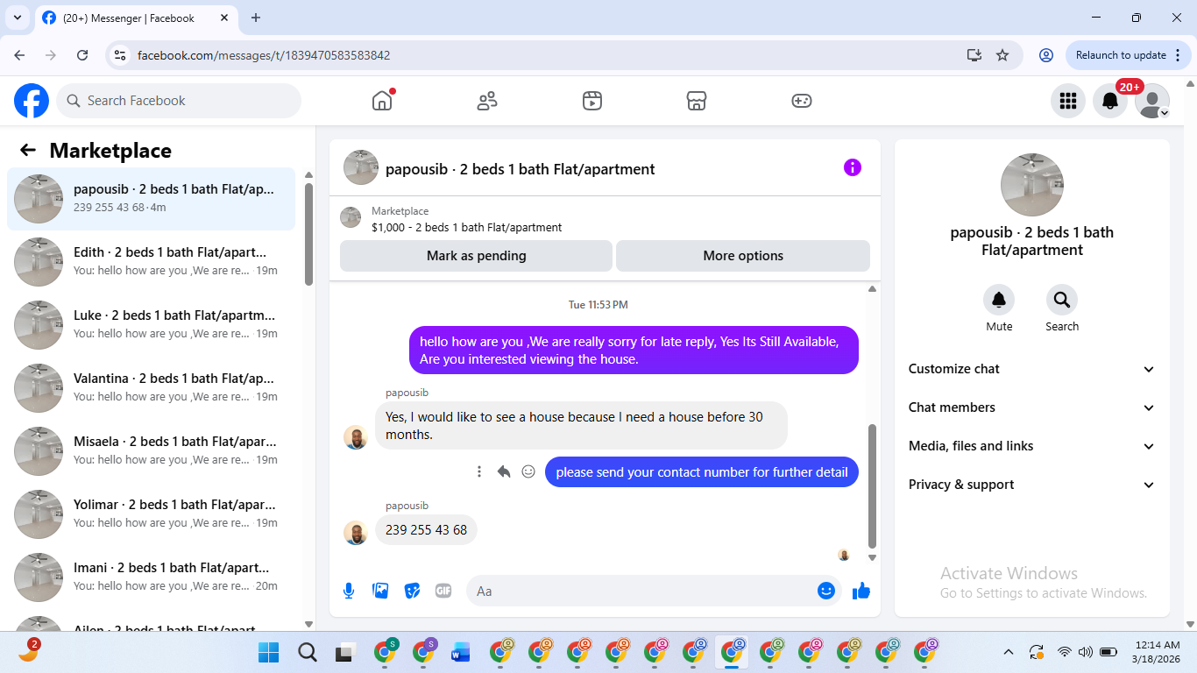Click Relaunch to update in Chrome
This screenshot has height=673, width=1197.
[1130, 55]
